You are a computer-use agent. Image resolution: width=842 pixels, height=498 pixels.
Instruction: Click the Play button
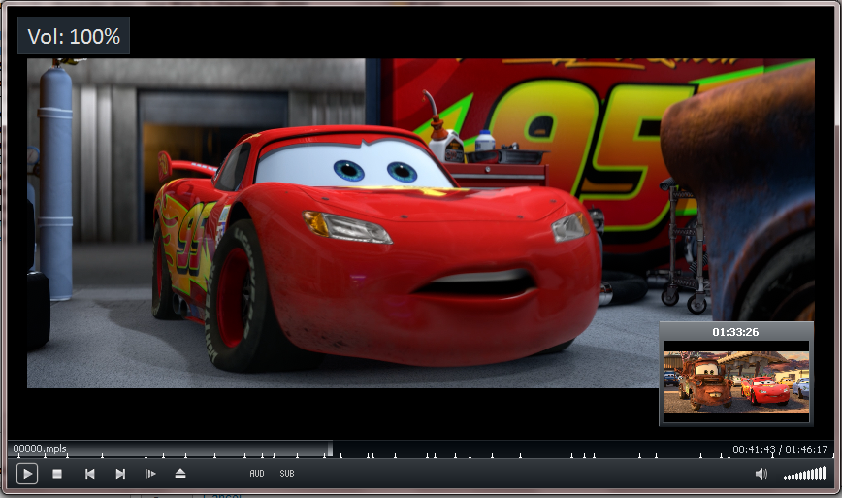(27, 474)
